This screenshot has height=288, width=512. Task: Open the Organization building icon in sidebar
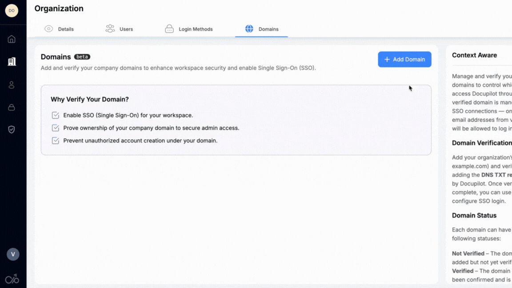pos(12,61)
